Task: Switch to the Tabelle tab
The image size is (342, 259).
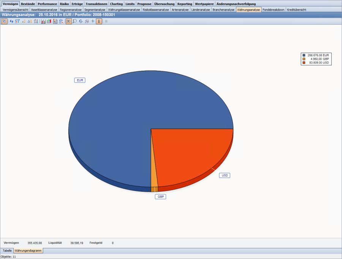Action: click(x=7, y=251)
